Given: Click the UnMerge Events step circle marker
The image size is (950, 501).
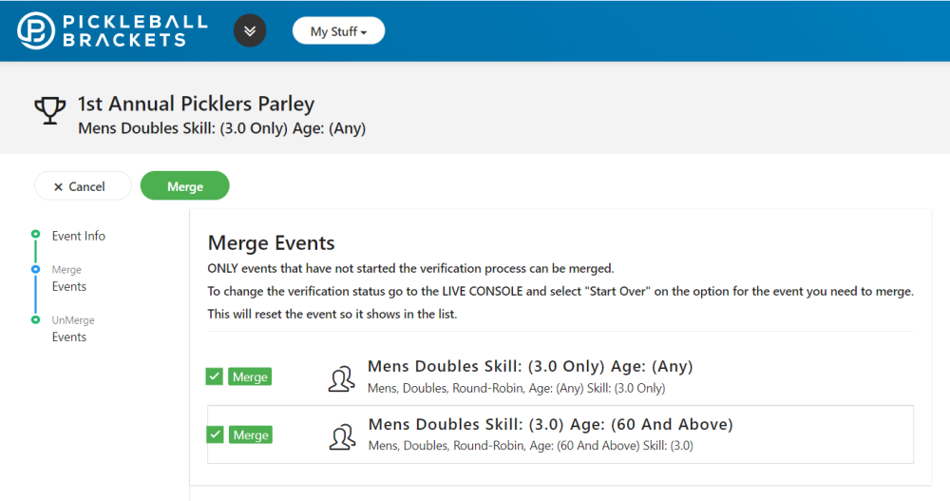Looking at the screenshot, I should point(35,319).
